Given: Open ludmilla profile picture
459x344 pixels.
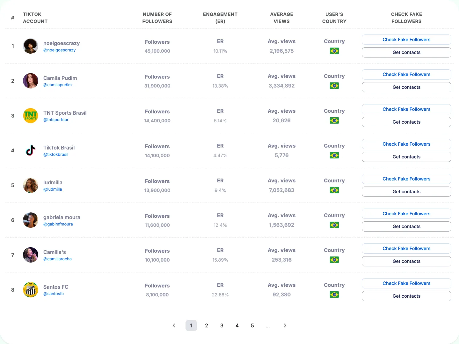Looking at the screenshot, I should [x=31, y=185].
